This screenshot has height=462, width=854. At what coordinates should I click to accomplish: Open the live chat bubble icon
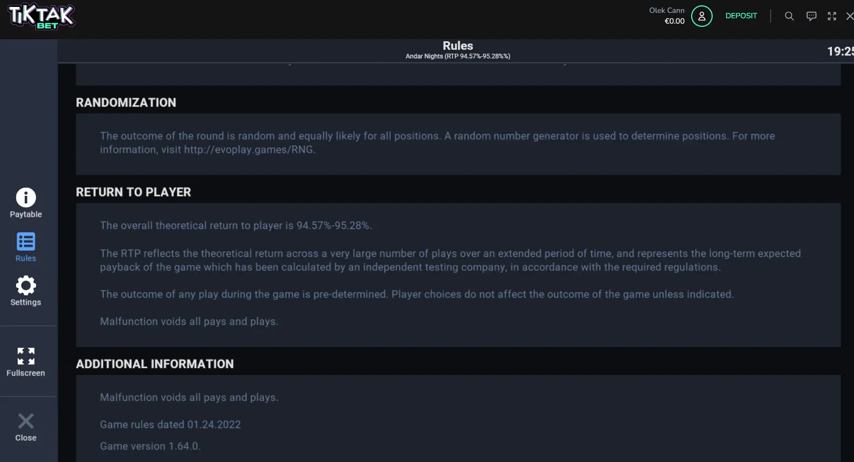tap(812, 16)
